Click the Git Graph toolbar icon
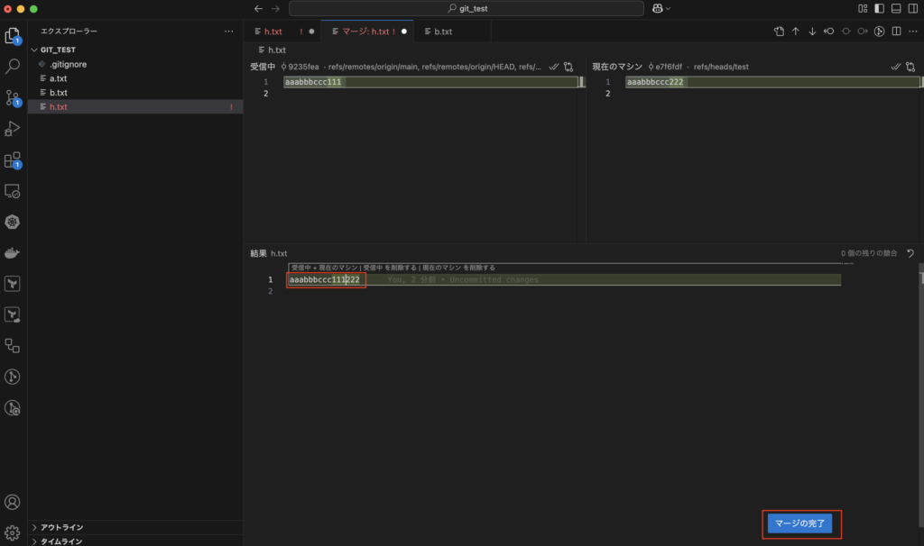The width and height of the screenshot is (924, 546). click(879, 32)
